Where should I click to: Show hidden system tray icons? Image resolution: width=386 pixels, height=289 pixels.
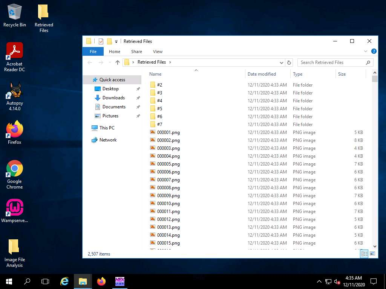[x=319, y=281]
